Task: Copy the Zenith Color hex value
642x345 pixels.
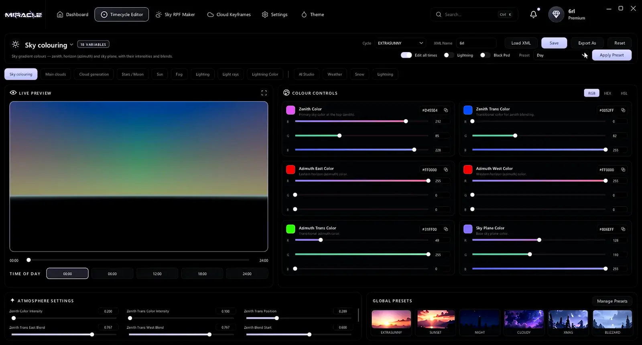Action: pos(446,110)
